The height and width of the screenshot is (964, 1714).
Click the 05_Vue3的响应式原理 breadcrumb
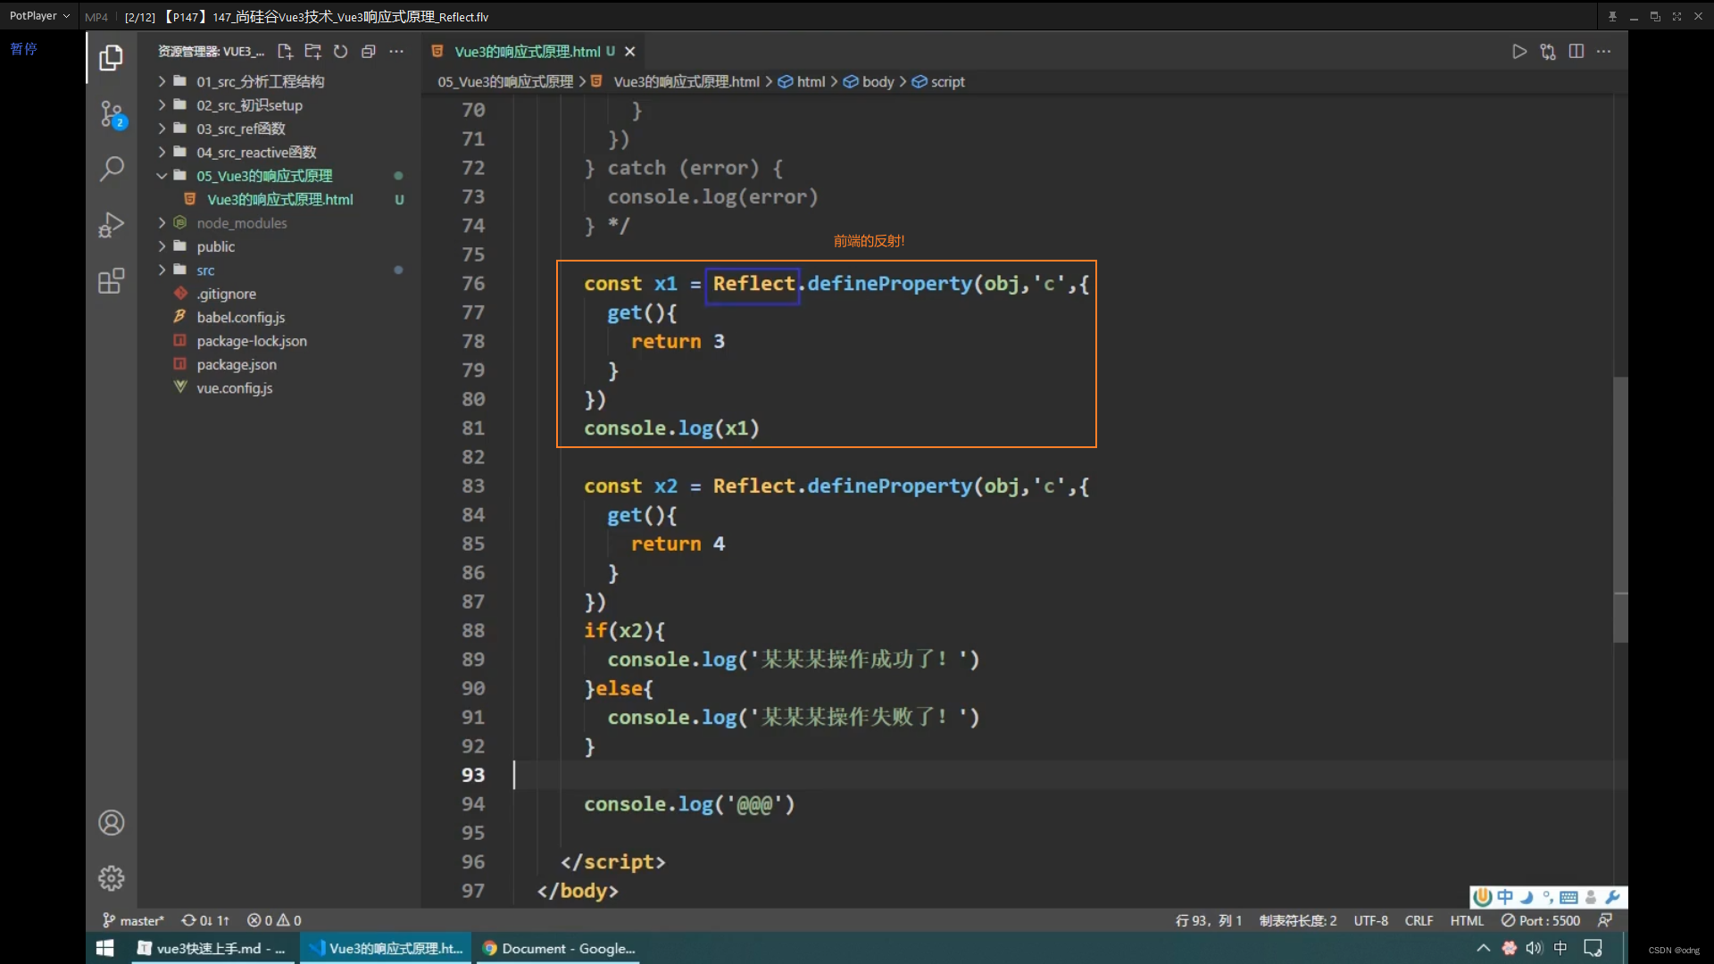point(505,82)
